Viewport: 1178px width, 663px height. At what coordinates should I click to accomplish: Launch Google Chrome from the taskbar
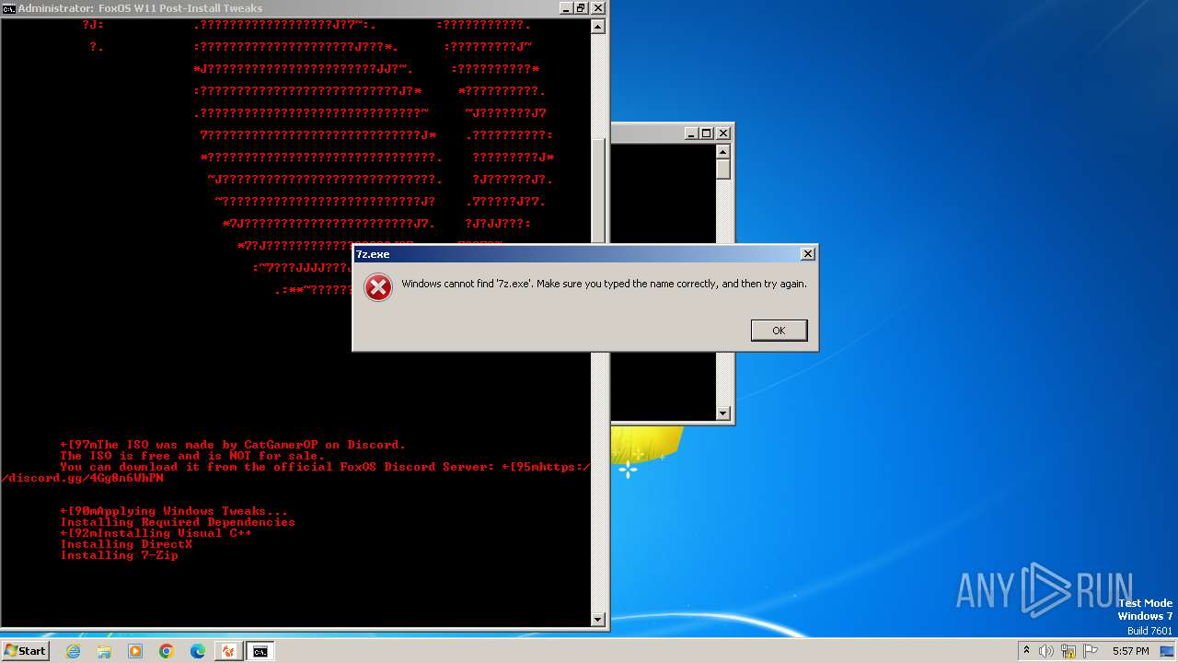pyautogui.click(x=167, y=651)
